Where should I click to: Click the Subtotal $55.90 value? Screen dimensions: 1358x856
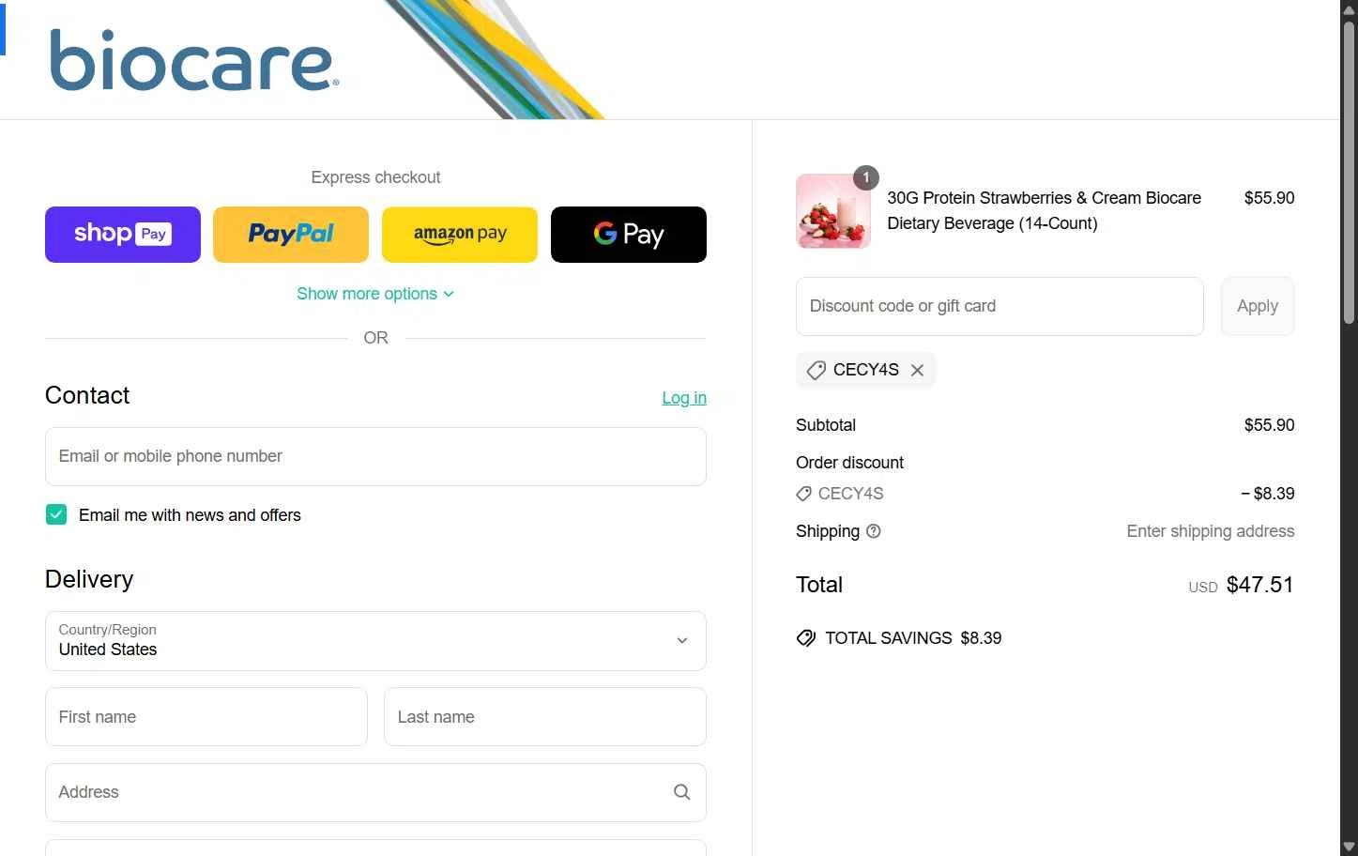click(x=1270, y=425)
